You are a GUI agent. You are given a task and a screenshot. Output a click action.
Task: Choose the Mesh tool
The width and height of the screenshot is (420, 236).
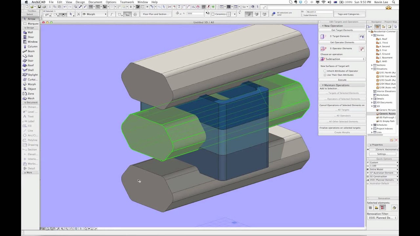coord(30,98)
